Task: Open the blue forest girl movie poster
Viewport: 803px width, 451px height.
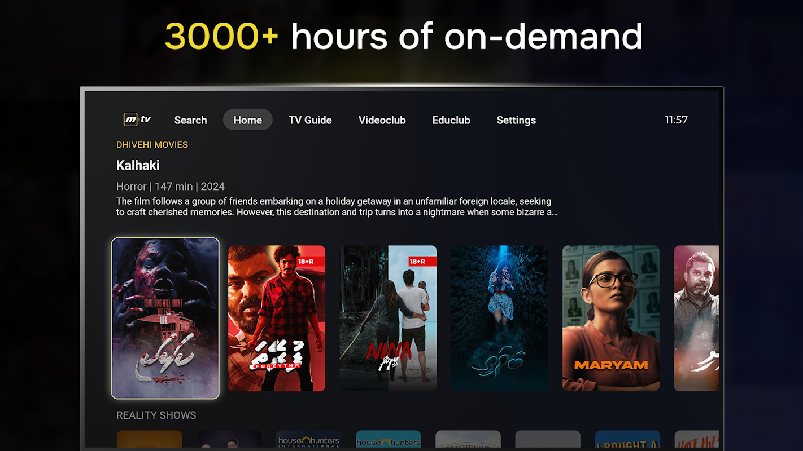Action: (500, 319)
